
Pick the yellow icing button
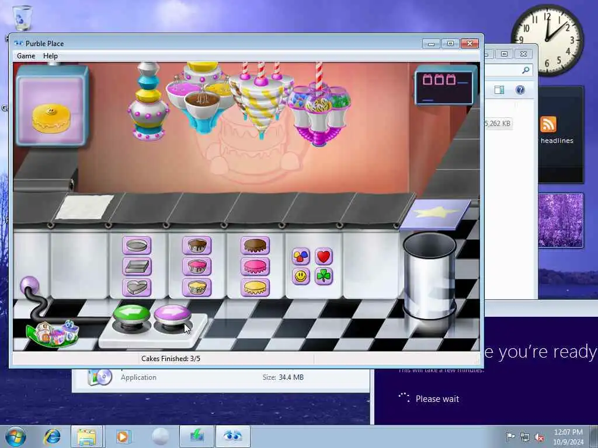pyautogui.click(x=255, y=287)
